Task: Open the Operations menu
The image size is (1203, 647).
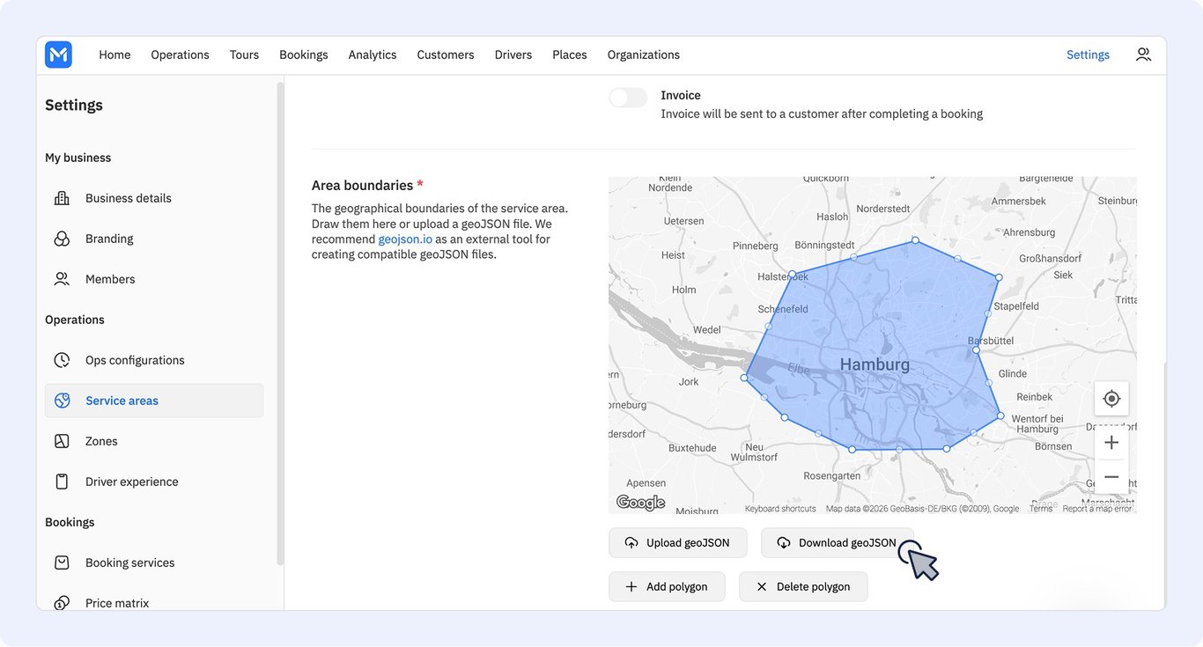Action: click(x=180, y=55)
